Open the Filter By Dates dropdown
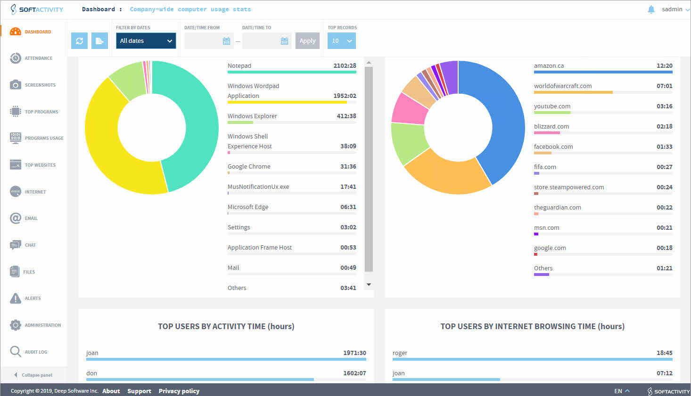Image resolution: width=691 pixels, height=396 pixels. click(146, 41)
